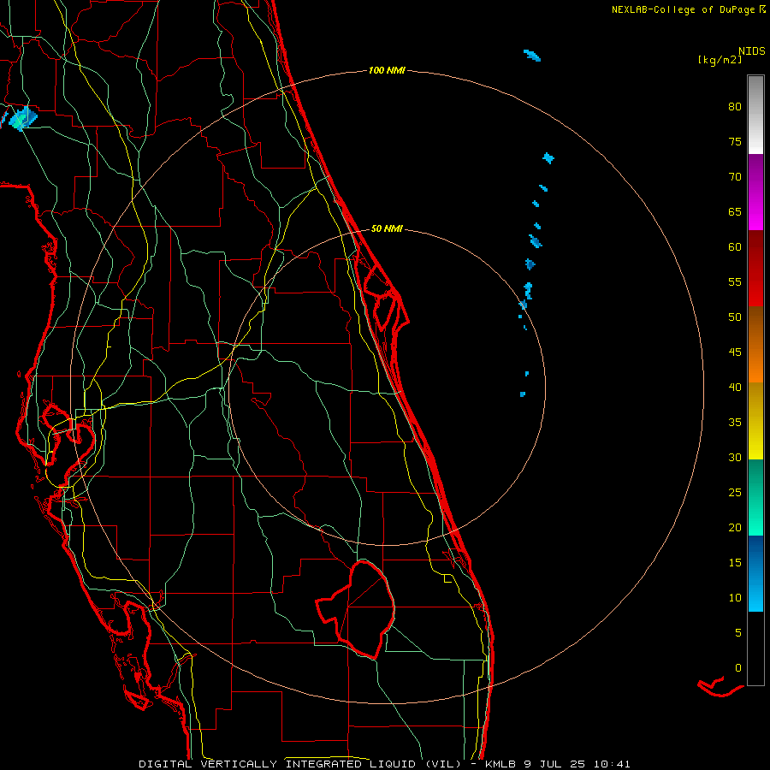Pick the magenta-purple legend segment
Image resolution: width=770 pixels, height=770 pixels.
point(755,192)
